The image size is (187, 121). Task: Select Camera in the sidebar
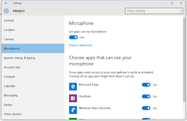(9, 39)
